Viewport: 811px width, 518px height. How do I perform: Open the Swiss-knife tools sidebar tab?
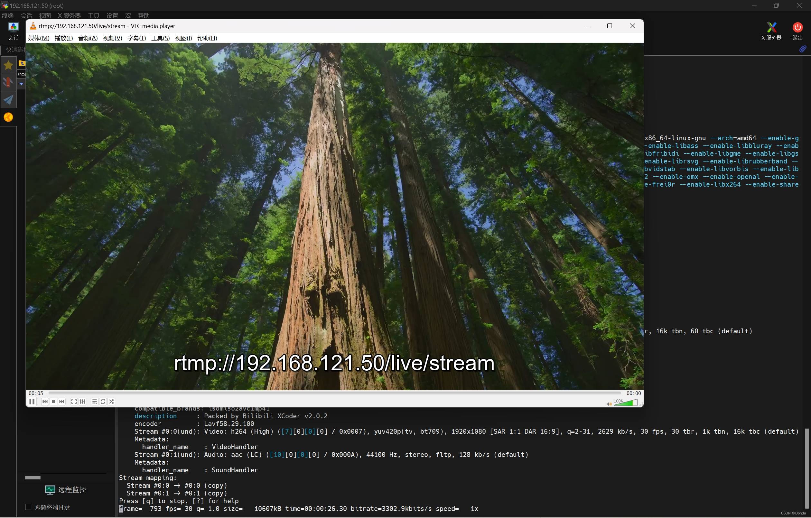click(x=8, y=82)
